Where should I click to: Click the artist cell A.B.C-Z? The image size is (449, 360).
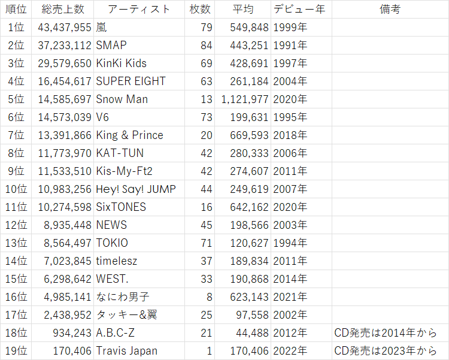click(139, 333)
